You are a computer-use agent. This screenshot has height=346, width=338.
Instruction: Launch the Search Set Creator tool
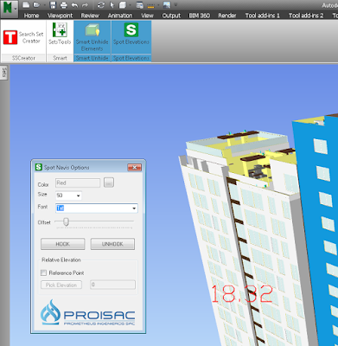[23, 37]
